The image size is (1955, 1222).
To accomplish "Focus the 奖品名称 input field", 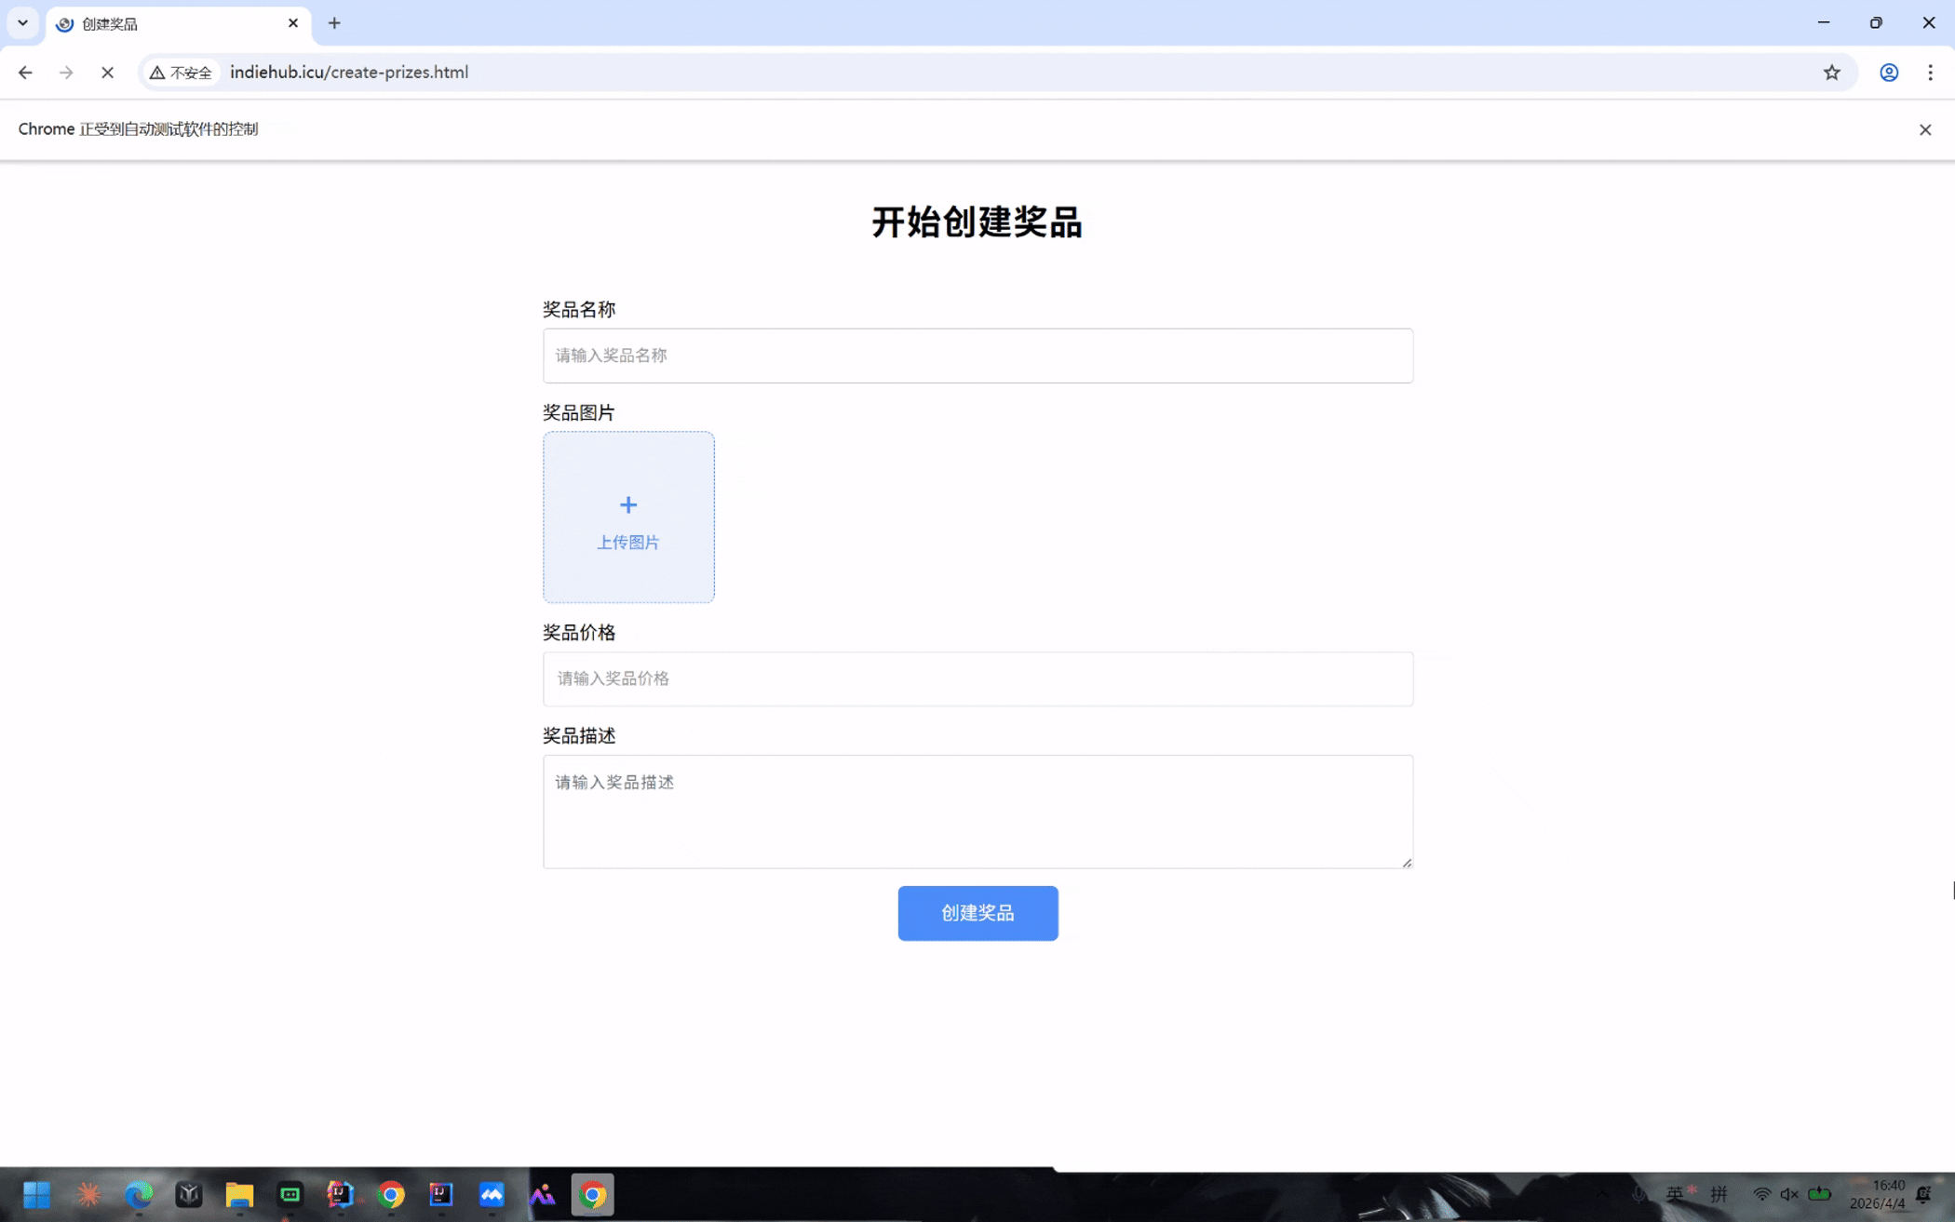I will [x=977, y=356].
